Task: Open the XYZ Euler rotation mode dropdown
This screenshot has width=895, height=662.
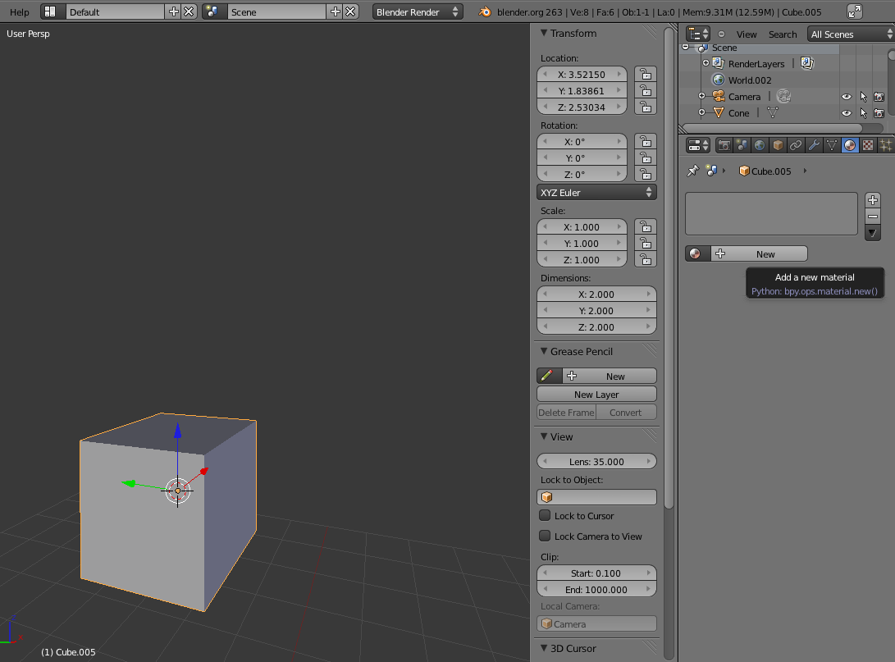Action: 596,193
